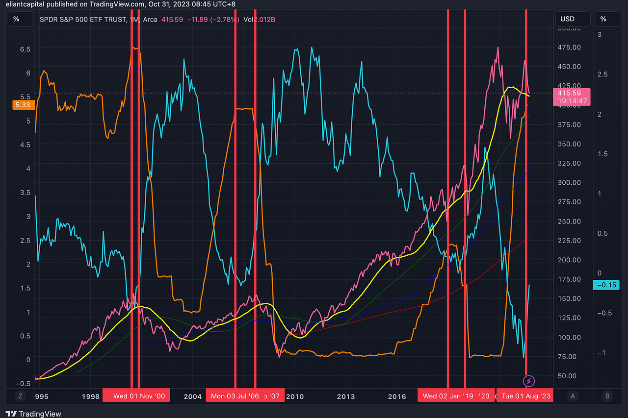The width and height of the screenshot is (628, 418).
Task: Click the 1M interval label in the legend
Action: pyautogui.click(x=134, y=20)
